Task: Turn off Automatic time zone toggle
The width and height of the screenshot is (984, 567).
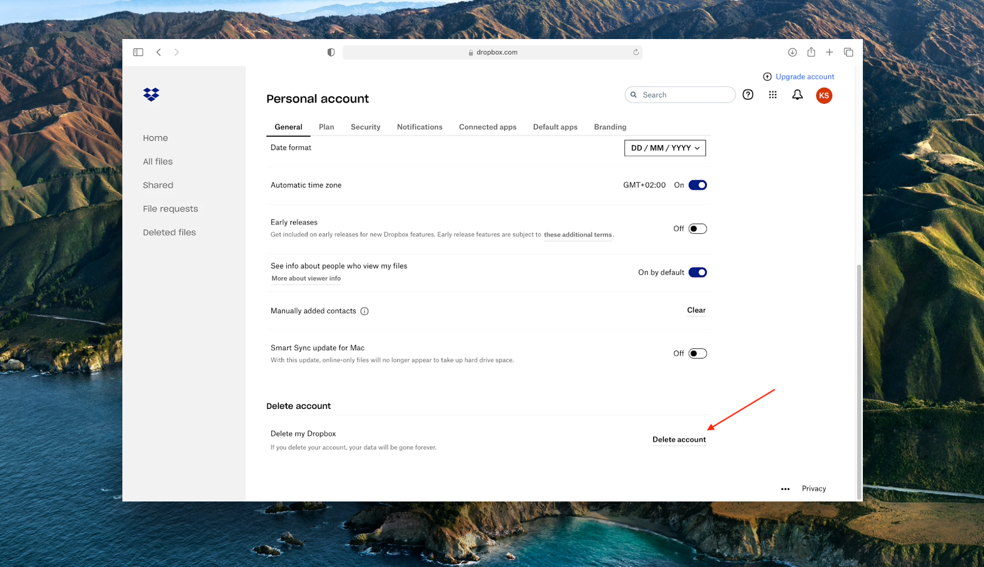Action: (x=698, y=185)
